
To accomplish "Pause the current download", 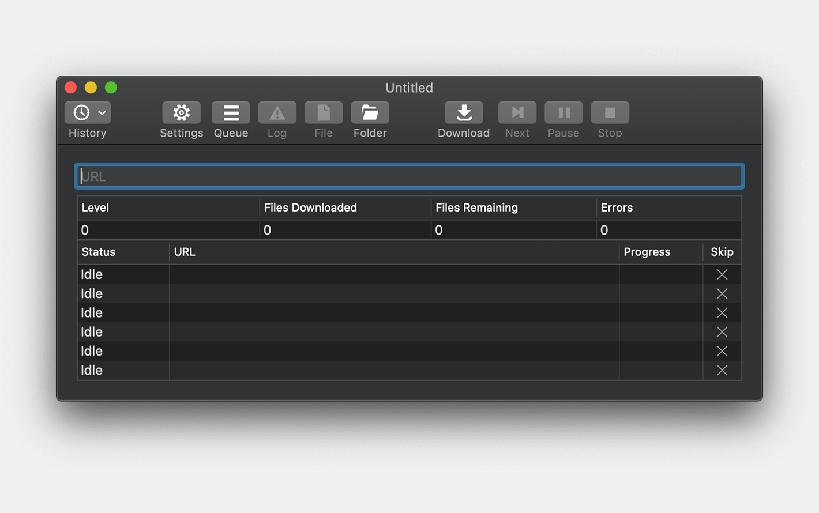I will (x=563, y=113).
